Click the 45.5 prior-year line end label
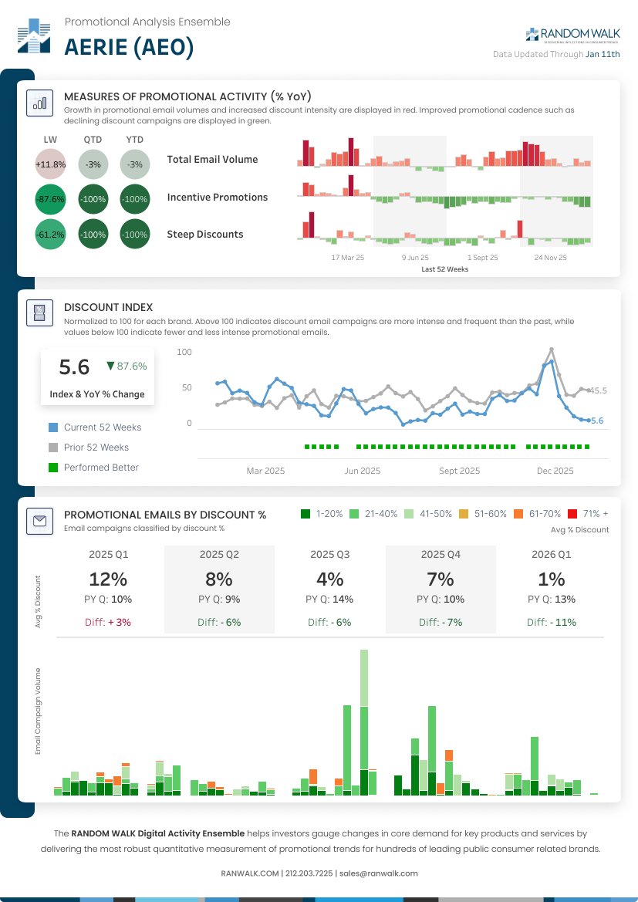The height and width of the screenshot is (902, 638). tap(599, 390)
